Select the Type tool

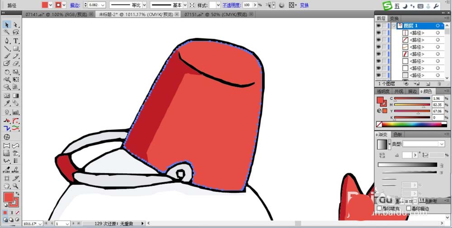coord(15,41)
